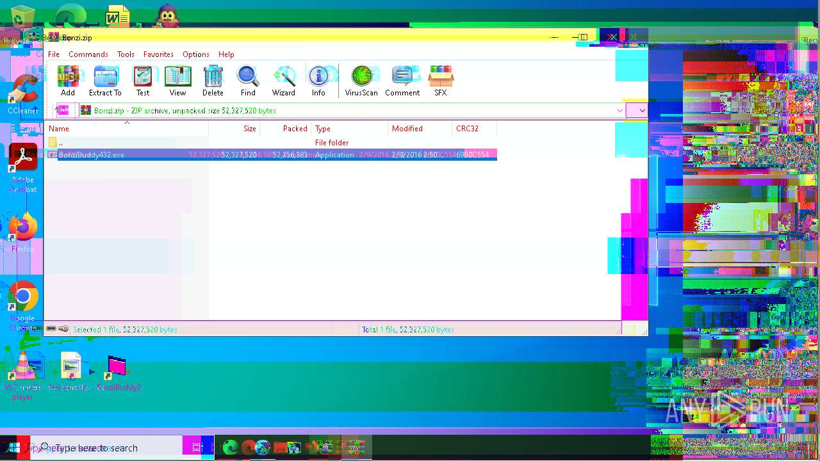The width and height of the screenshot is (820, 461).
Task: Expand the archive path dropdown arrow
Action: click(x=642, y=110)
